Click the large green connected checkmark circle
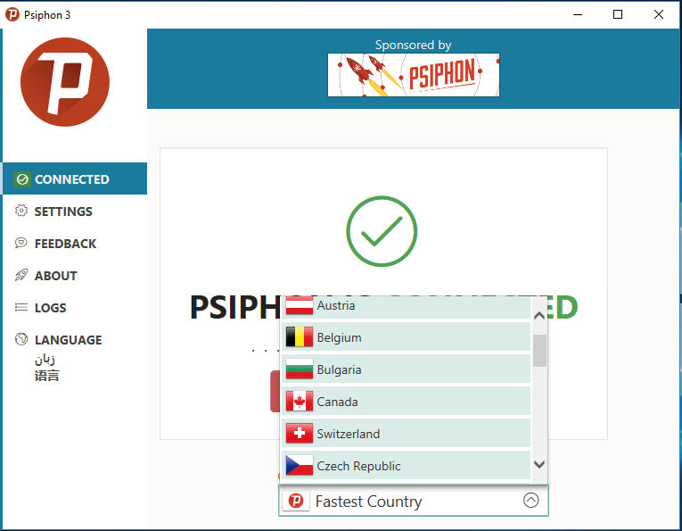Image resolution: width=682 pixels, height=531 pixels. pos(382,231)
